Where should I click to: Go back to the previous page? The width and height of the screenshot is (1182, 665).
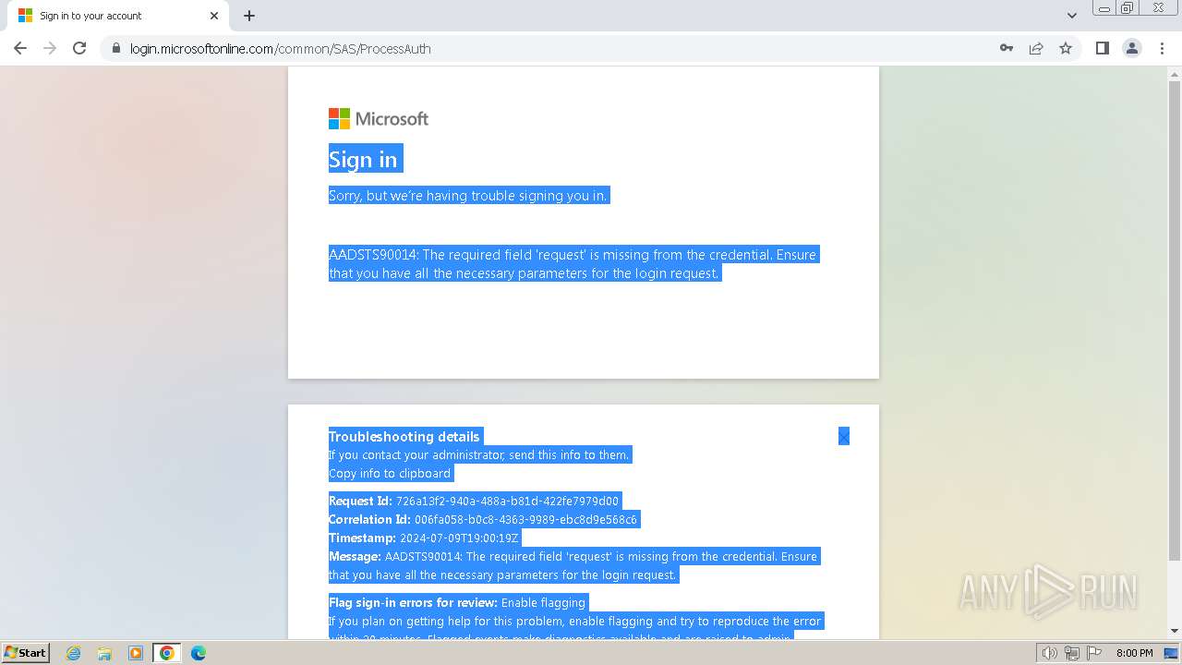(x=20, y=48)
